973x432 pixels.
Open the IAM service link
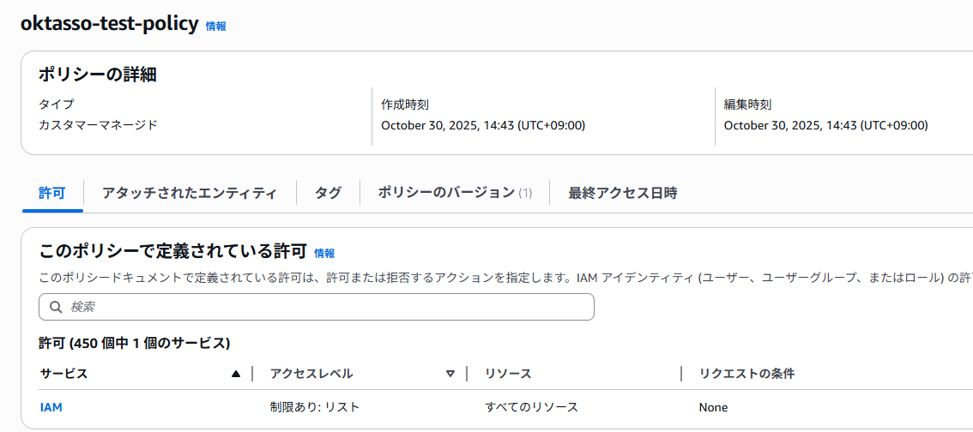click(51, 407)
